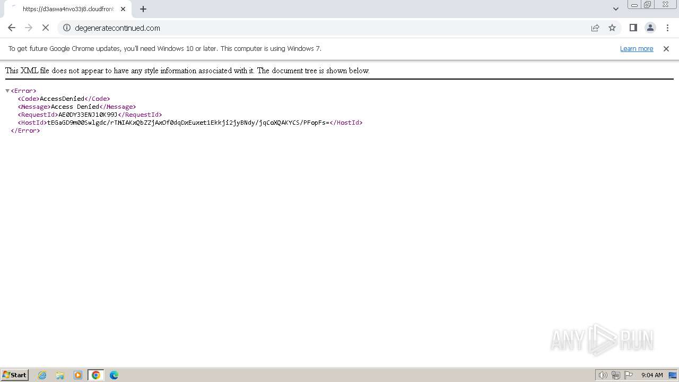Open the volume control in tray
Viewport: 679px width, 382px height.
tap(603, 375)
